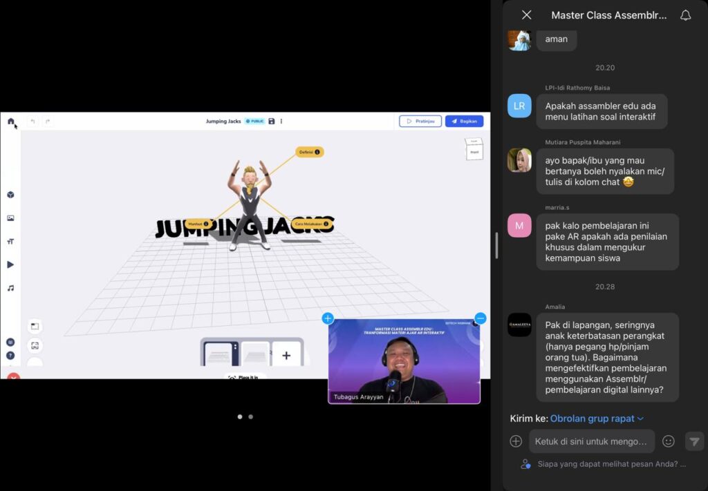Open attachment options with the chat plus icon
Image resolution: width=708 pixels, height=491 pixels.
(x=516, y=441)
